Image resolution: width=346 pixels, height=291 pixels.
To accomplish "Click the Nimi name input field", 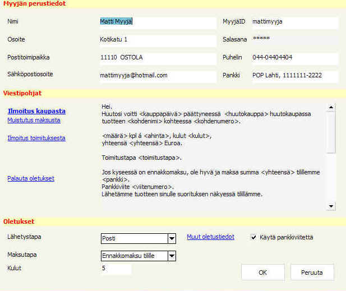I will [x=157, y=22].
